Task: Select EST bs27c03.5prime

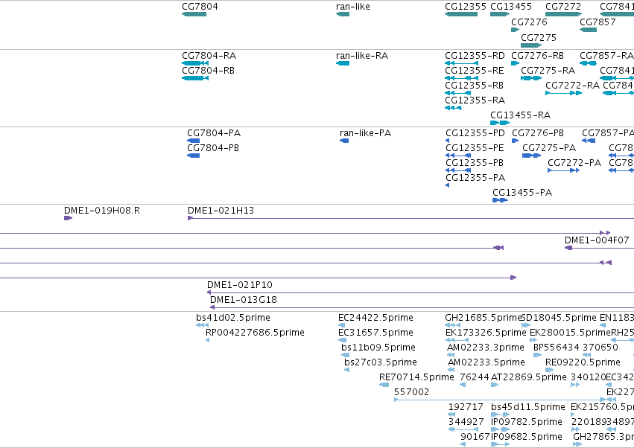Action: 346,370
